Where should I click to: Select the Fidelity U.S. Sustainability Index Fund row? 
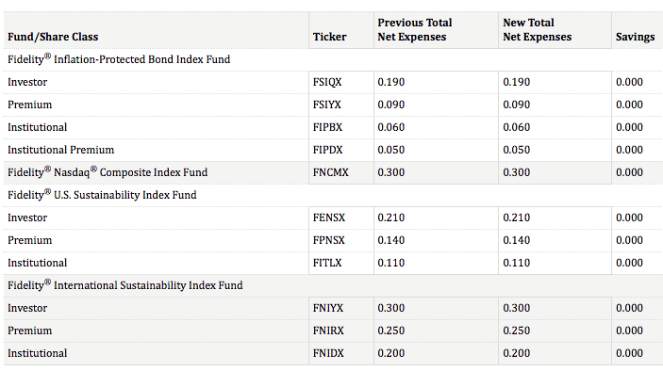(333, 195)
